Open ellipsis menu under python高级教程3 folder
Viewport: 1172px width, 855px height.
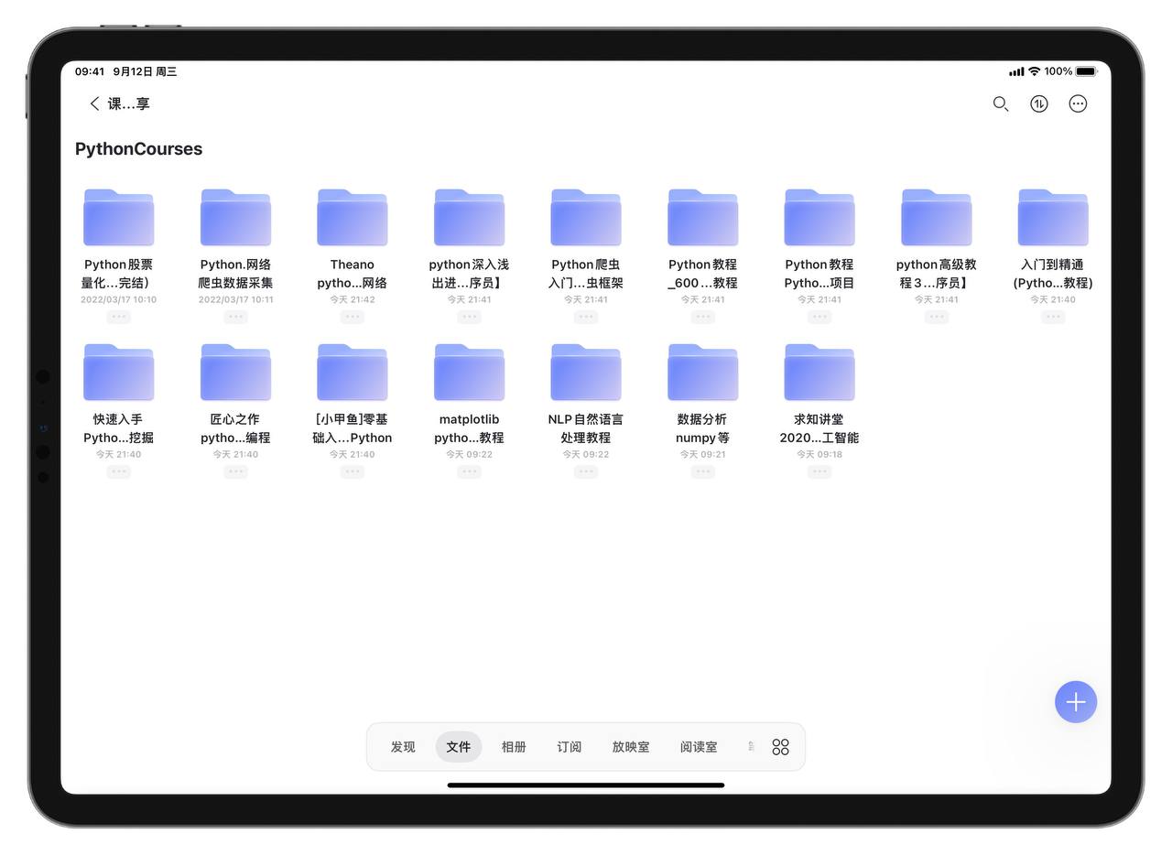(936, 317)
